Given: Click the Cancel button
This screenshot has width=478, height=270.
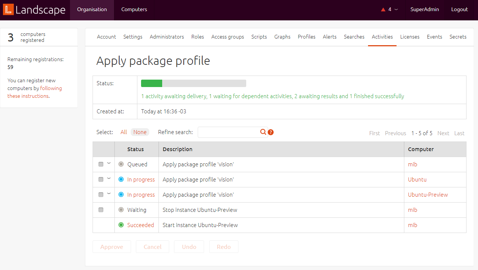Looking at the screenshot, I should point(153,247).
